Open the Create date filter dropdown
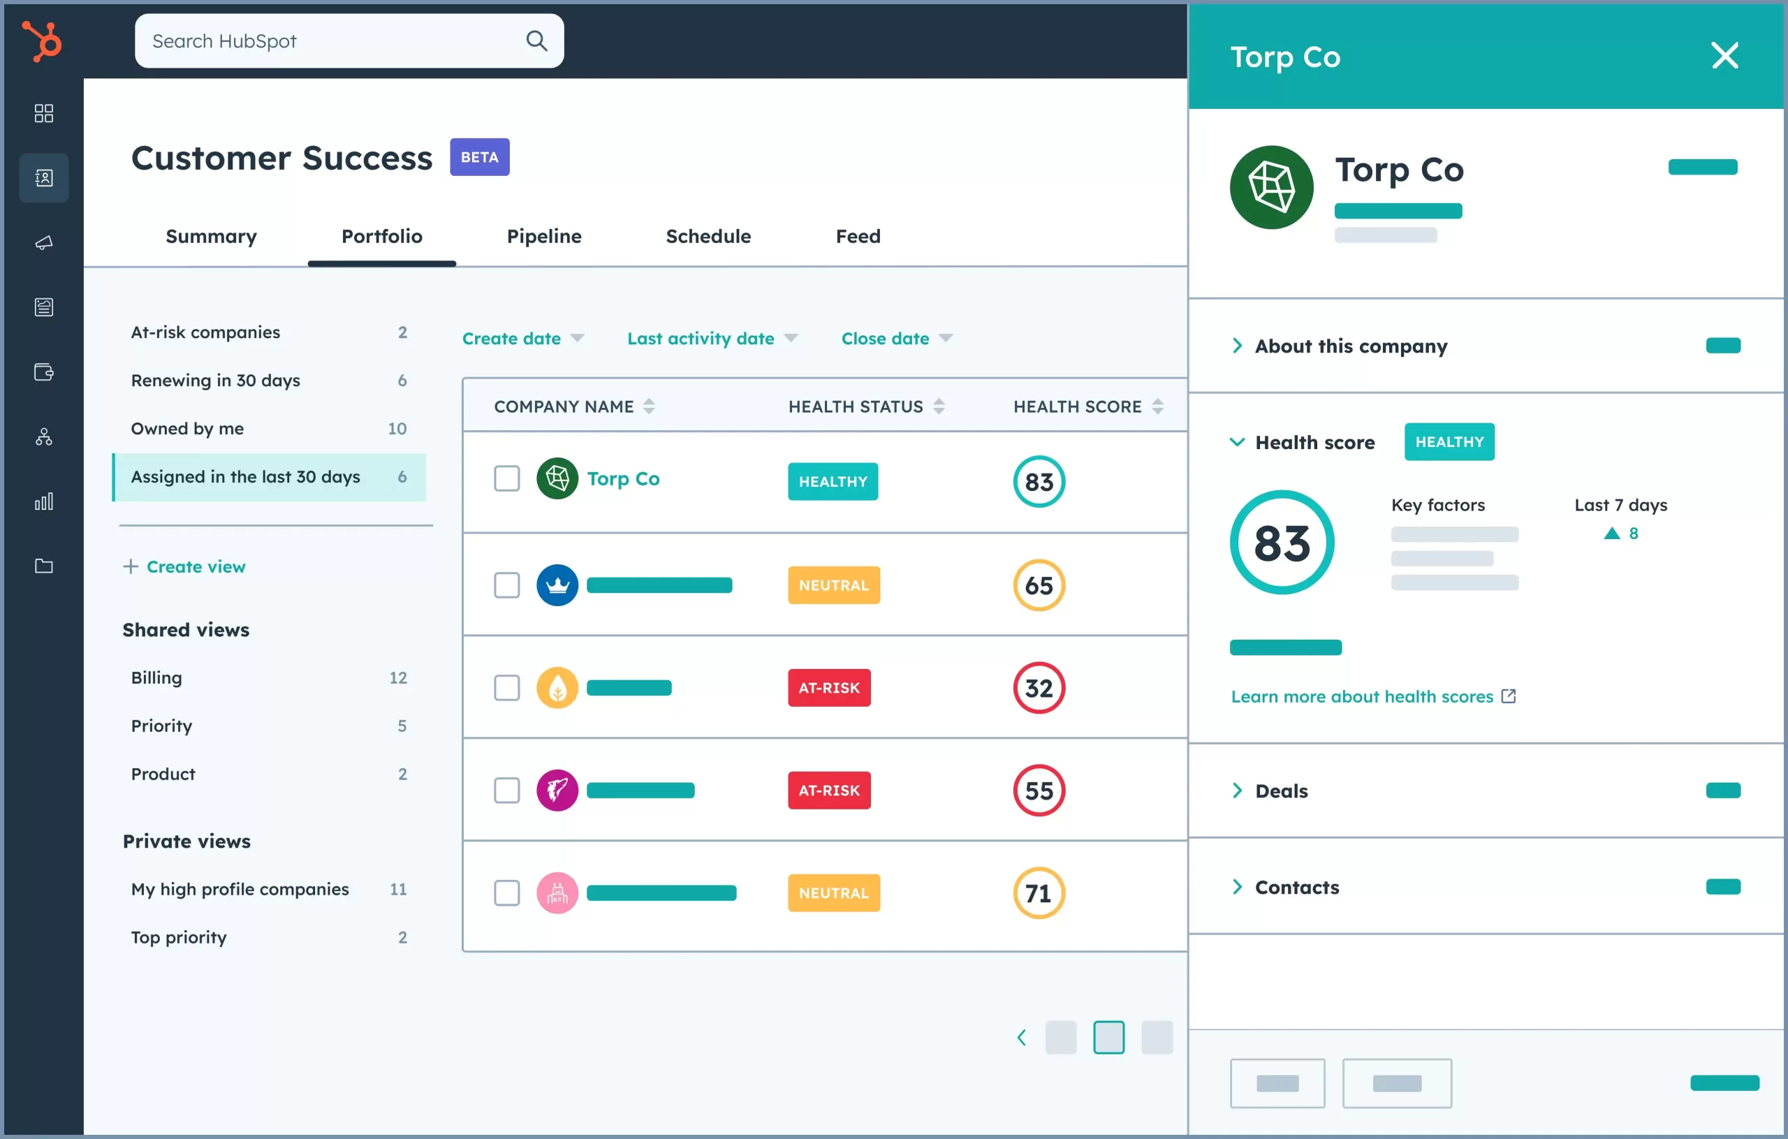This screenshot has width=1788, height=1139. tap(524, 338)
